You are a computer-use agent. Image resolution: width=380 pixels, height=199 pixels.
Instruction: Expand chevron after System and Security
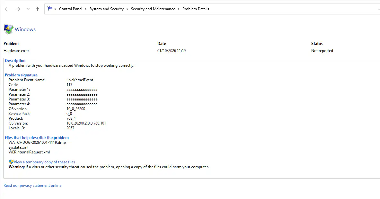tap(127, 9)
